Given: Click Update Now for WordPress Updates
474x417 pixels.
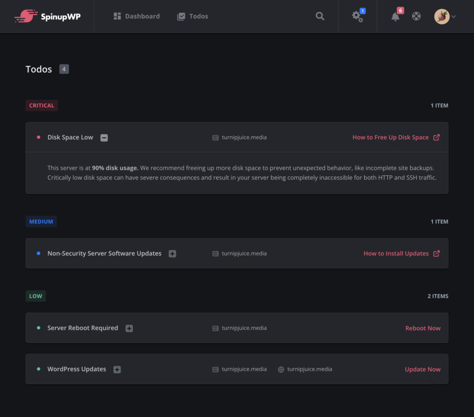Looking at the screenshot, I should (422, 369).
